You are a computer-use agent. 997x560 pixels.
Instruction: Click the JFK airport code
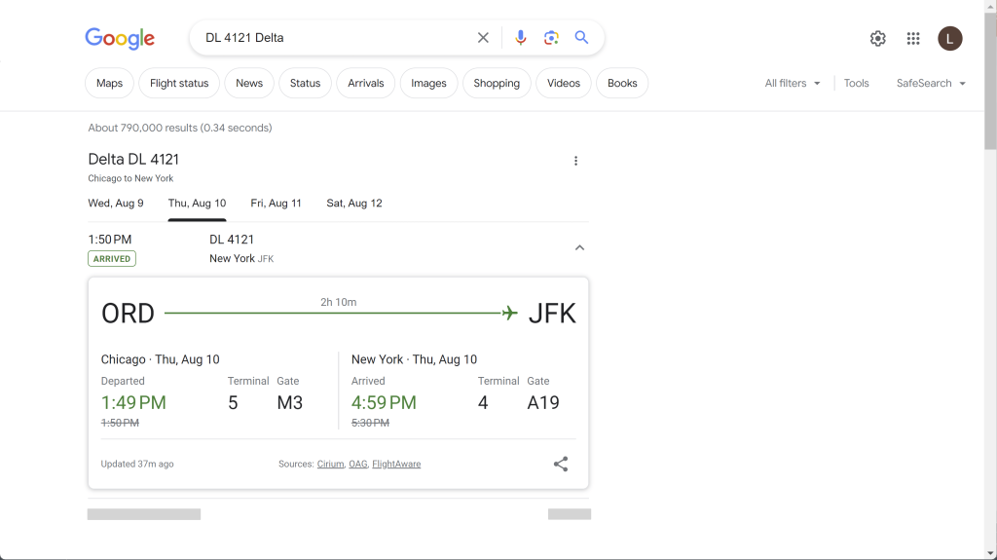(552, 313)
